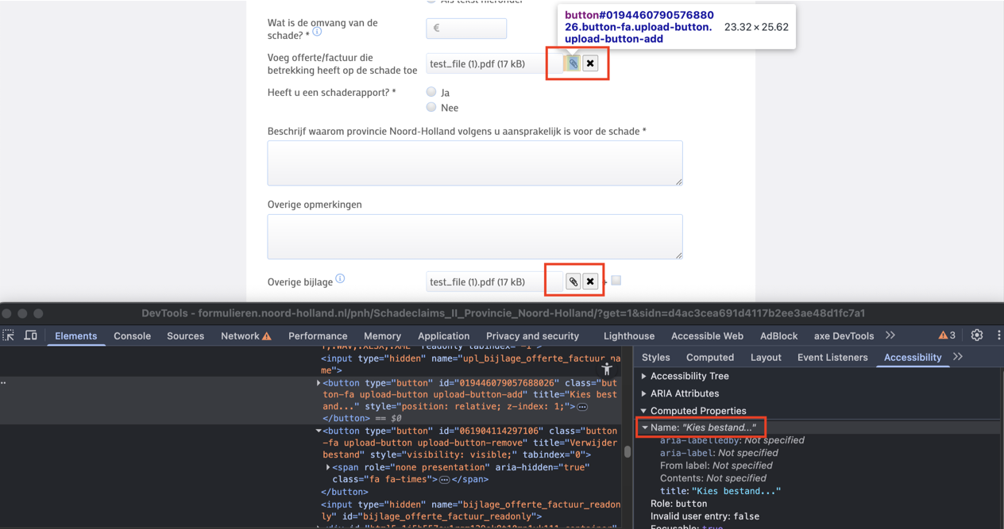Screen dimensions: 1004x529
Task: Toggle the device toolbar icon in DevTools
Action: [x=30, y=335]
